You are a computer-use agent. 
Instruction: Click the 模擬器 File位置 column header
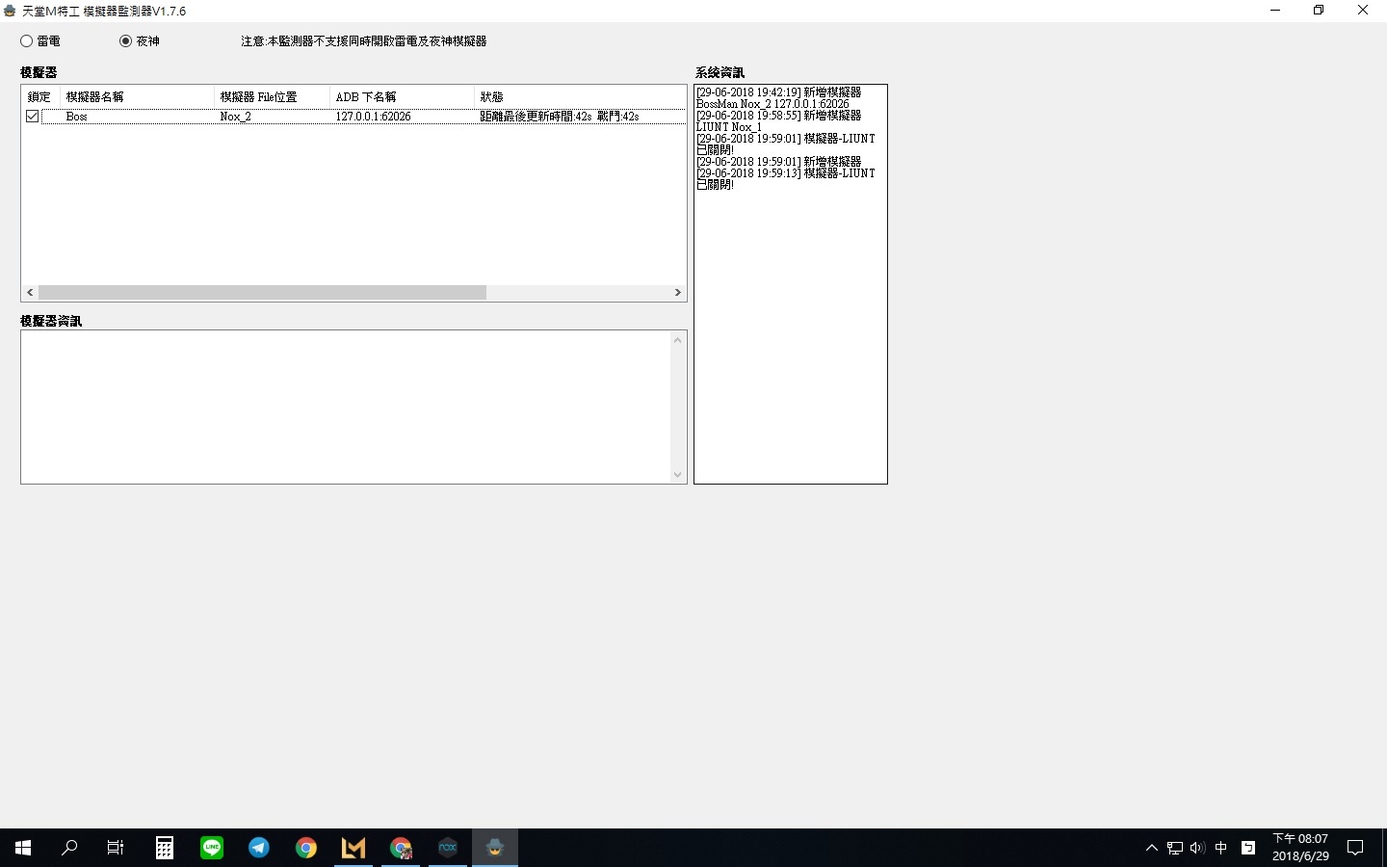(x=272, y=97)
